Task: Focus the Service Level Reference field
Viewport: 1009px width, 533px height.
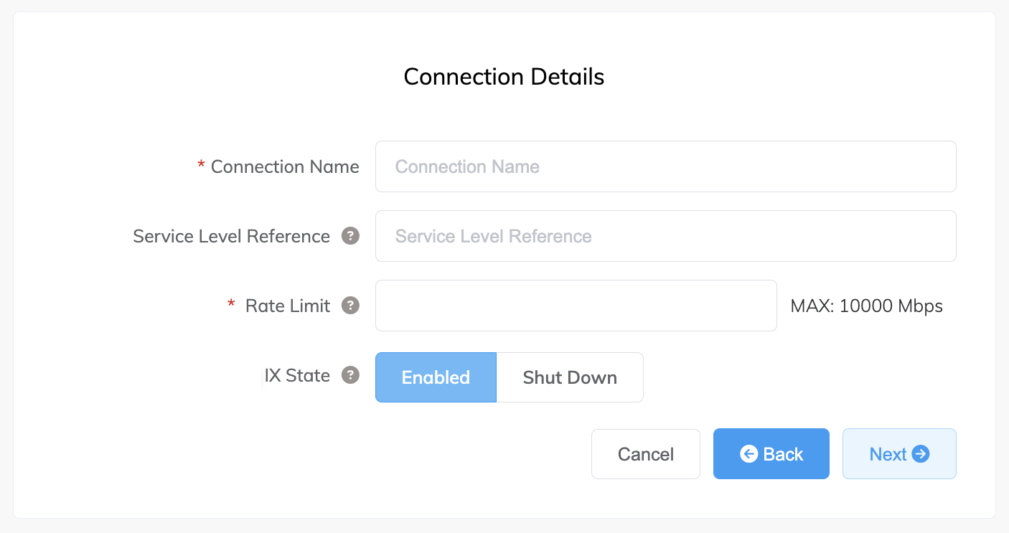Action: click(665, 236)
